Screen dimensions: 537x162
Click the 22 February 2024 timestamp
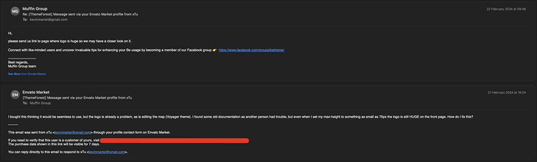coord(506,9)
